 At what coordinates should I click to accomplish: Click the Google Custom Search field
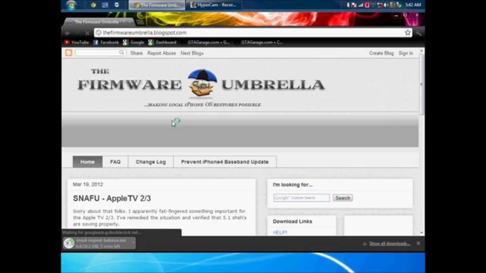coord(301,198)
